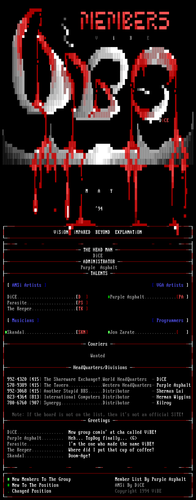This screenshot has width=196, height=500.
Task: Click green square beside New To The Position
Action: 8,485
